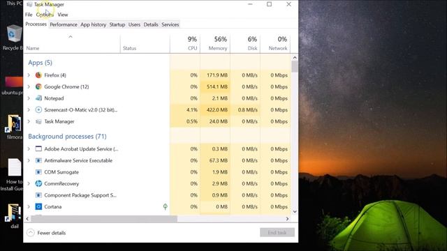
Task: Click the Background processes (71) heading
Action: click(67, 137)
